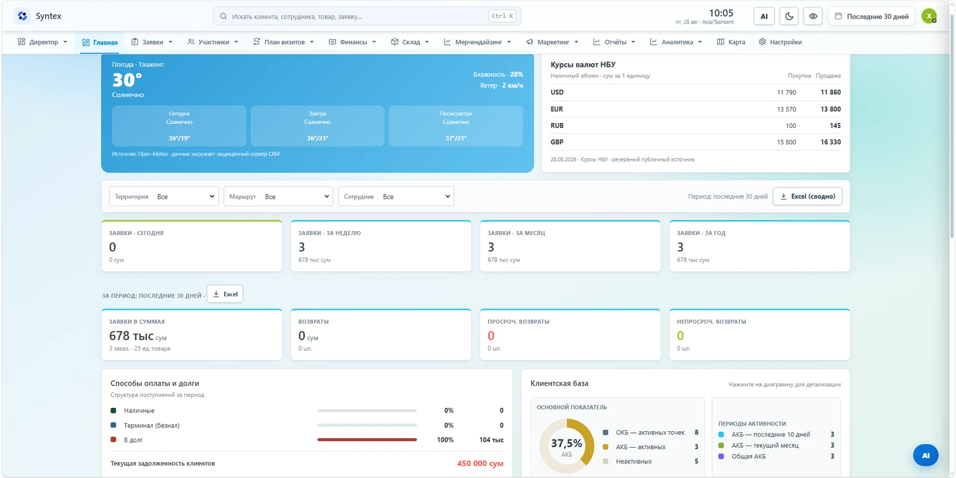956x478 pixels.
Task: Open the floating AI chat bubble
Action: [x=926, y=455]
